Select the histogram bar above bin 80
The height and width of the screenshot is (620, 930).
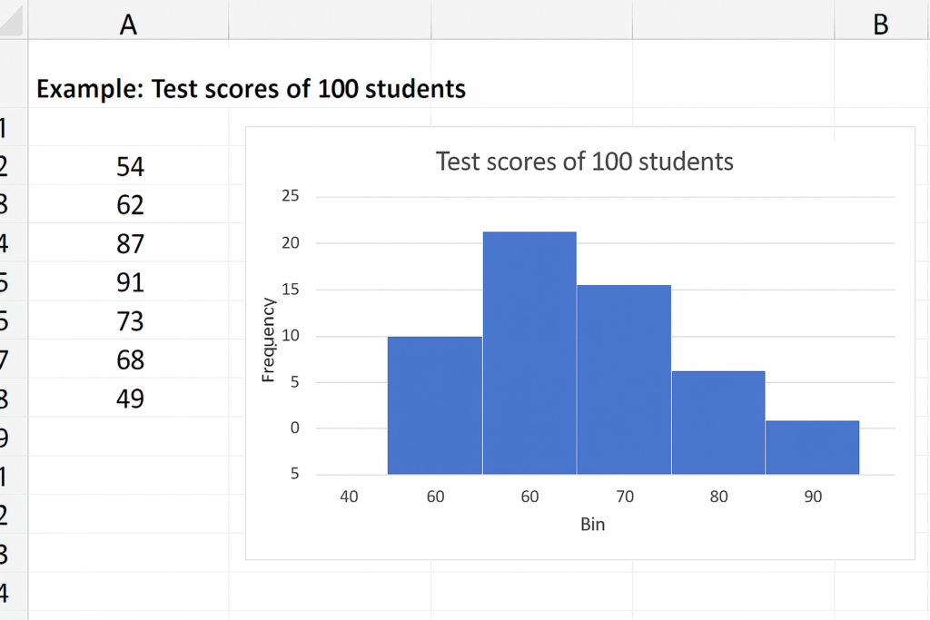point(718,422)
